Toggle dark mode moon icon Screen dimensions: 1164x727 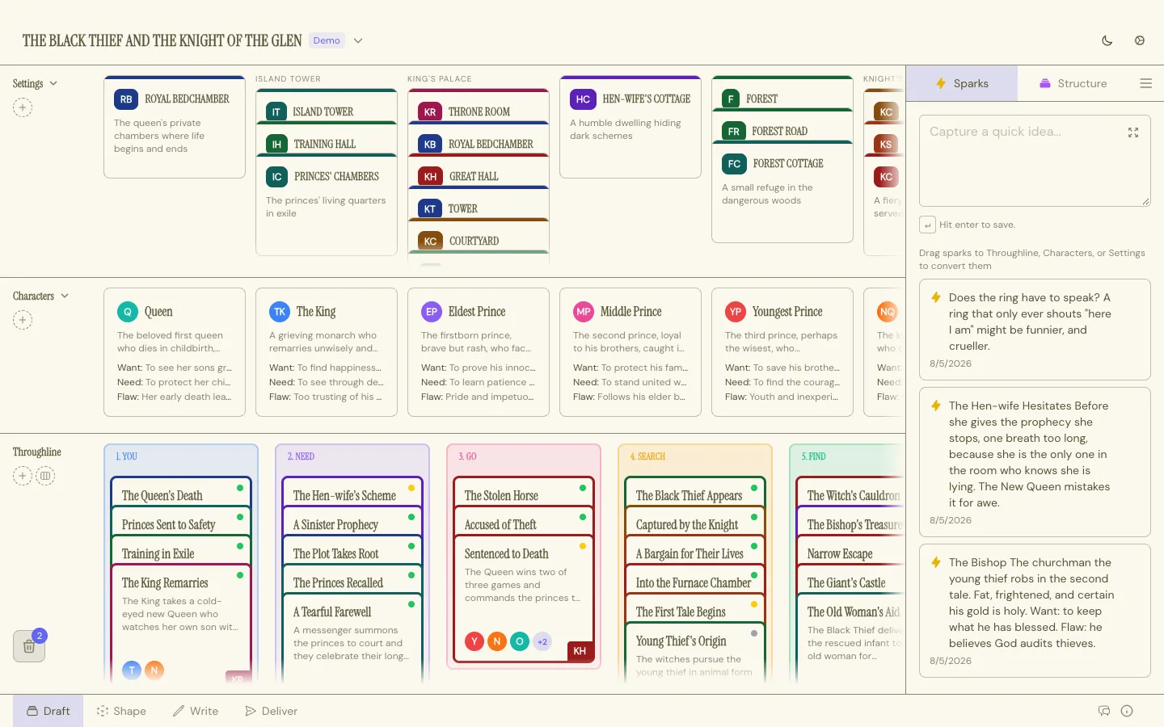[1107, 40]
